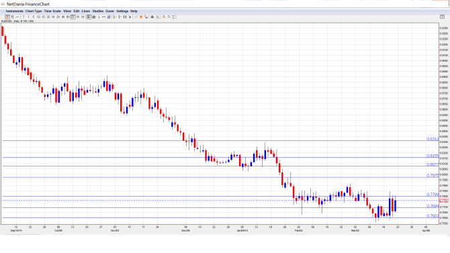Switch time scale to 1H
The image size is (450, 253).
pos(53,17)
